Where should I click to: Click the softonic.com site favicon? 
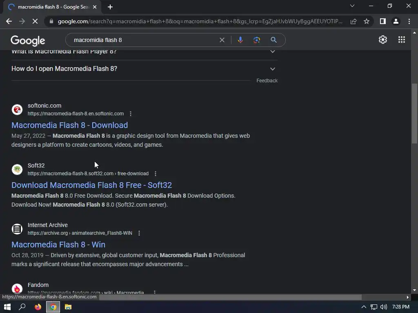point(17,109)
